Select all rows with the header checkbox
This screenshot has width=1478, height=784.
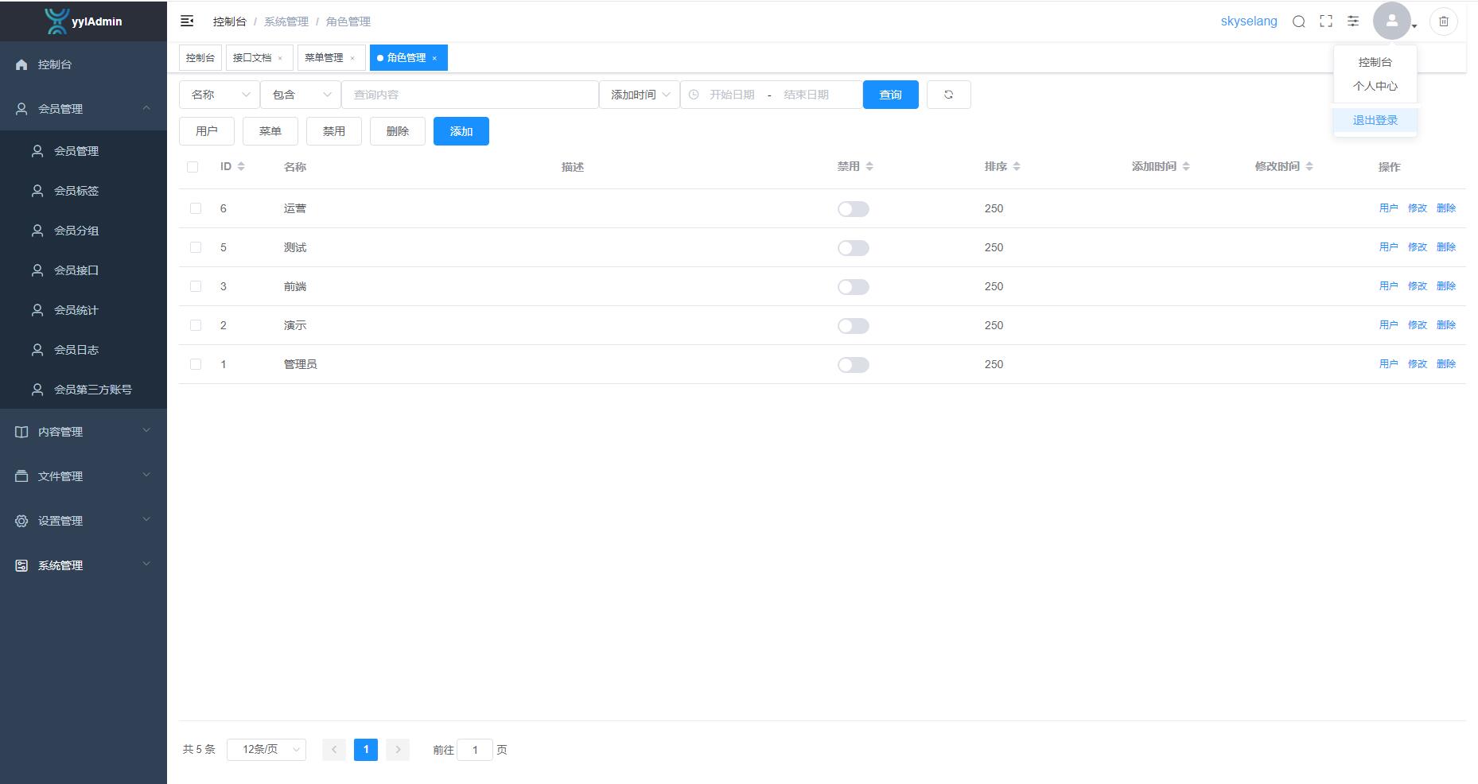click(193, 167)
